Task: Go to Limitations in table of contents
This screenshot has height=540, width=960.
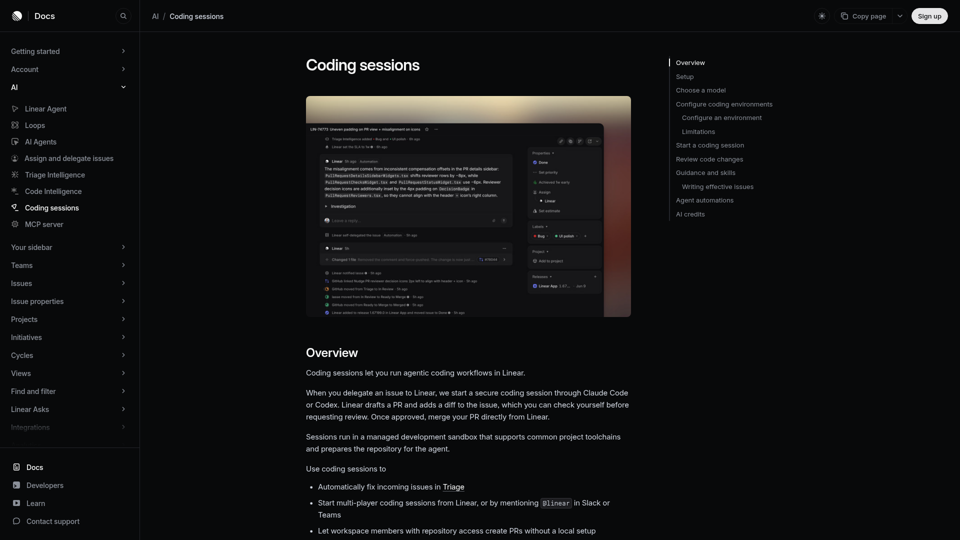Action: 698,131
